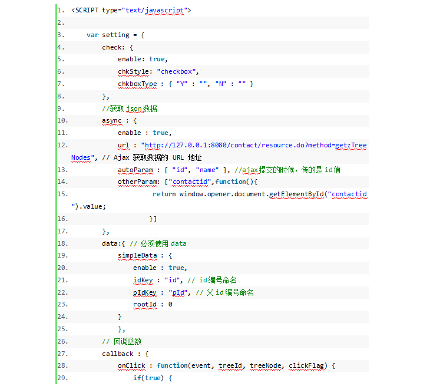Click the 'pIdKey' property on line 22

[x=144, y=293]
